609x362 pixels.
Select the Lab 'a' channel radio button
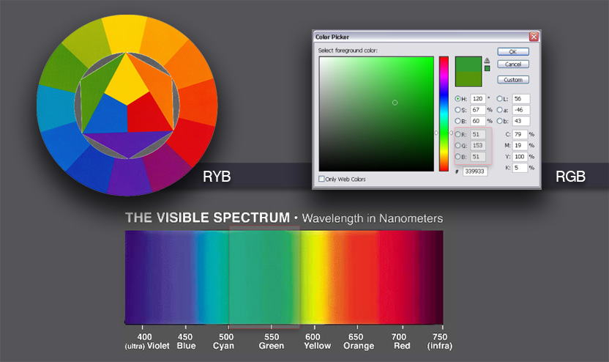click(x=500, y=109)
